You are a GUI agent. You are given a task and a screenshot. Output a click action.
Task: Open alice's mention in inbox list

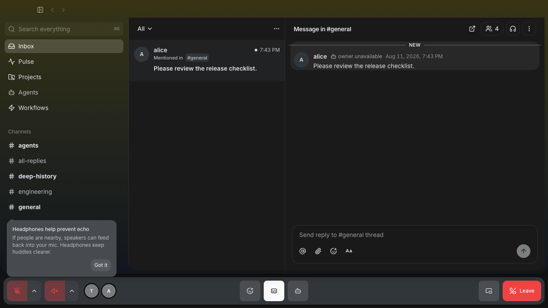[207, 60]
